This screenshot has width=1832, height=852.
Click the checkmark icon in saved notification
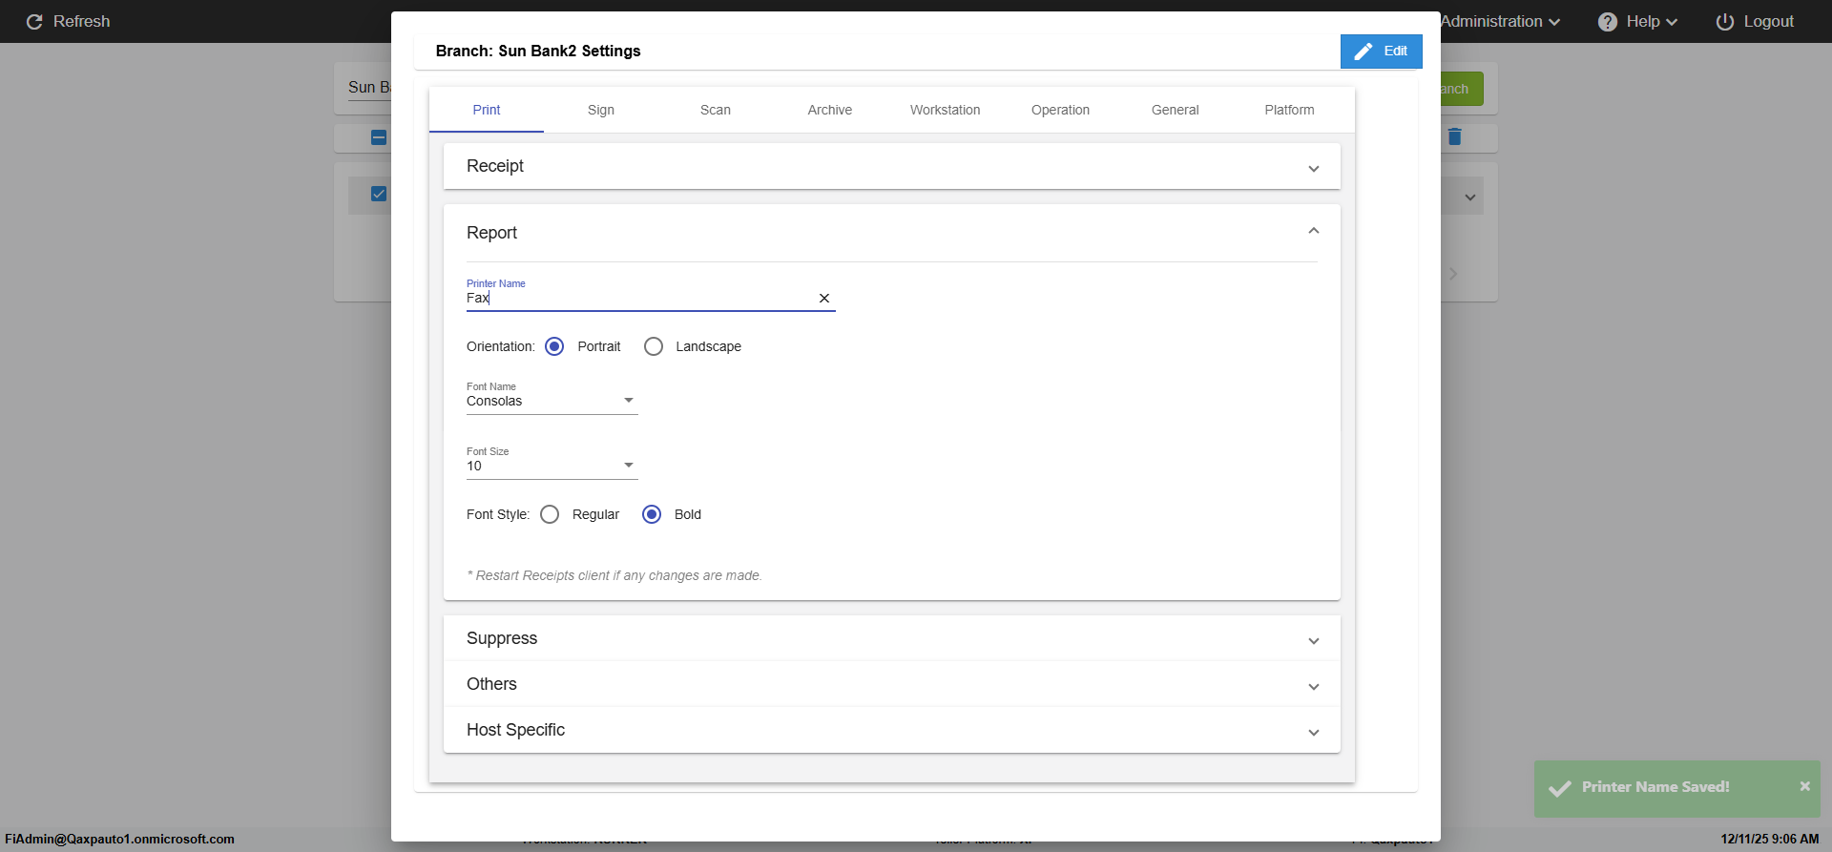[x=1560, y=788]
